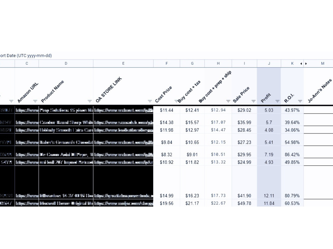Select column G header

pos(192,63)
